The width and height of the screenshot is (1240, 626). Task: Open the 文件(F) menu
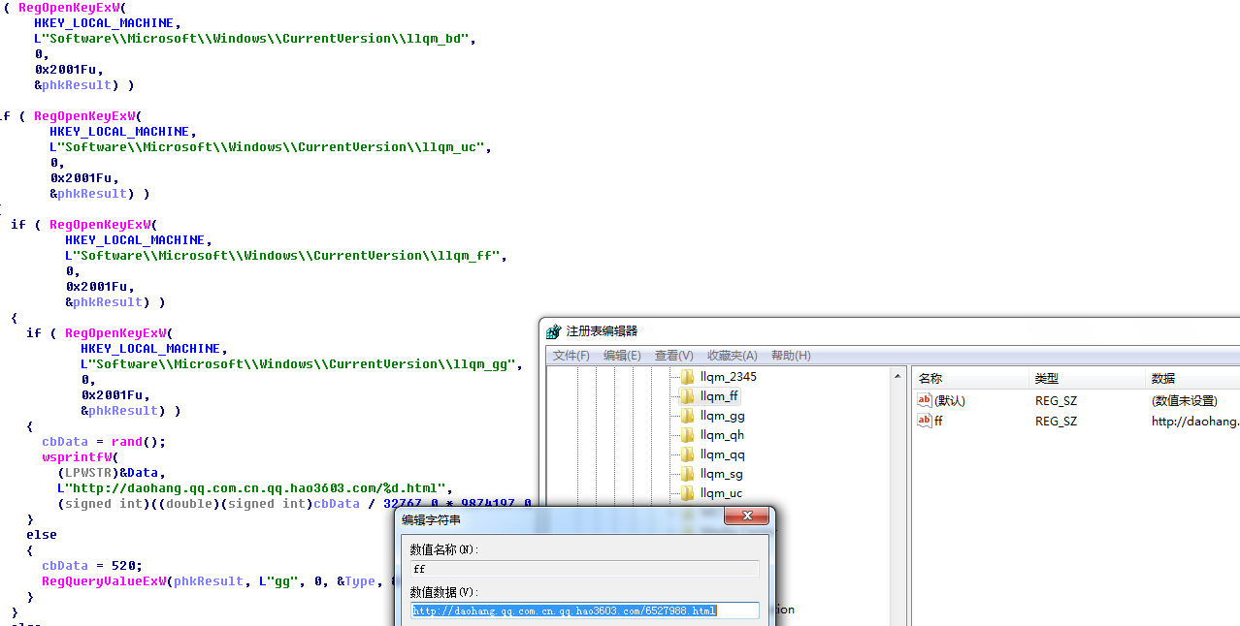tap(571, 356)
